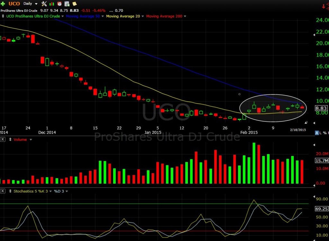
Task: Click the 8.83 current price label
Action: [x=321, y=108]
